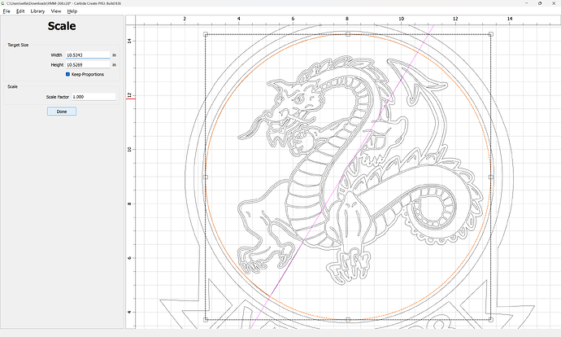Toggle the Keep Proportions checkbox

pyautogui.click(x=68, y=74)
